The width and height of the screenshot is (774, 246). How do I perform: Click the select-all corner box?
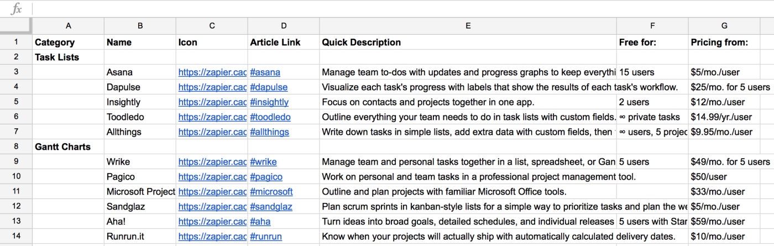tap(16, 25)
